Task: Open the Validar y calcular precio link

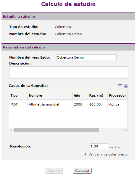Action: point(108,154)
